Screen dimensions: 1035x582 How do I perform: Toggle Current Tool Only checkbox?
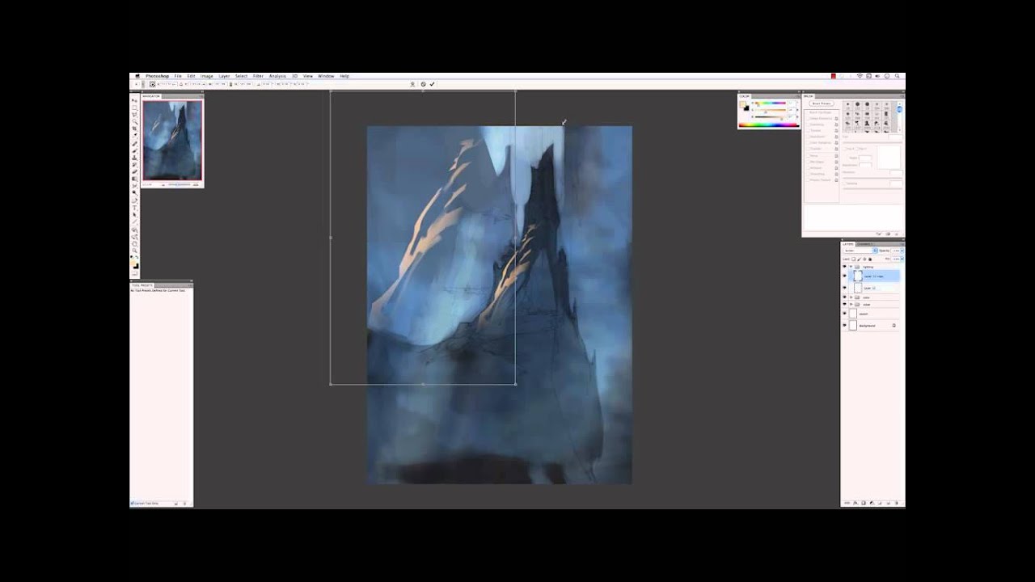pyautogui.click(x=132, y=503)
